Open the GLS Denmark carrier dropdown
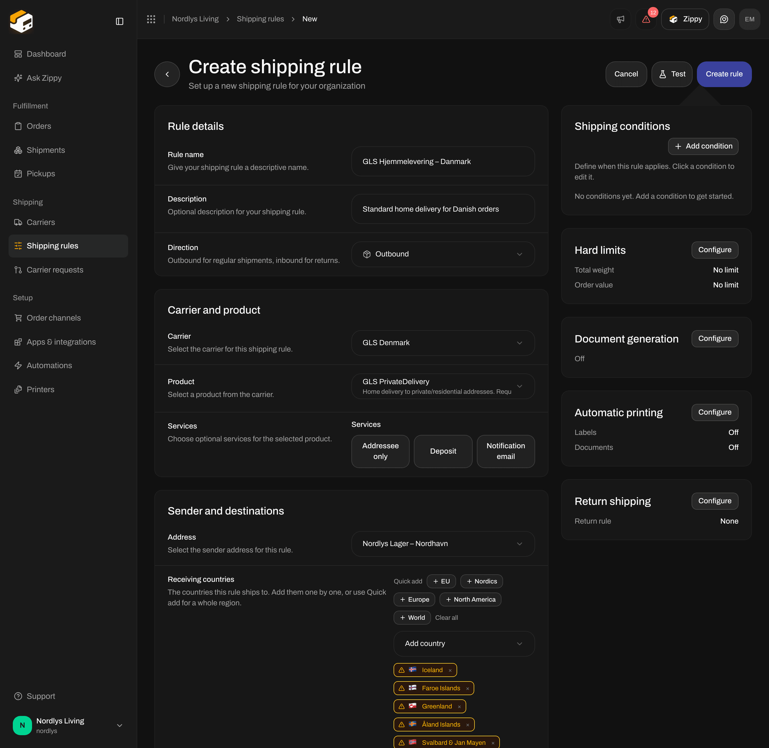This screenshot has height=748, width=769. (x=443, y=342)
